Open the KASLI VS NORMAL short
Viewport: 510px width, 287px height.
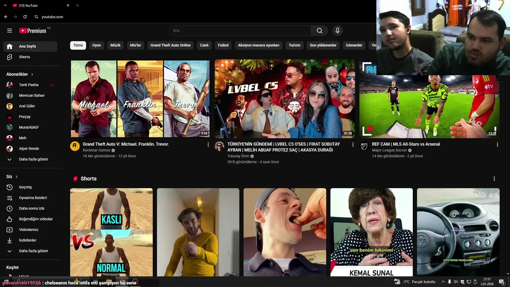[x=112, y=232]
